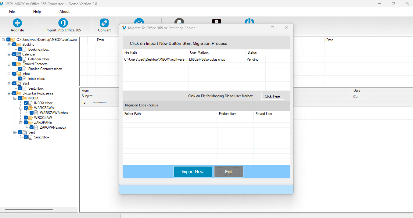Click the VSPL logo in the main title bar
Viewport: 413px width, 218px height.
[x=2, y=4]
